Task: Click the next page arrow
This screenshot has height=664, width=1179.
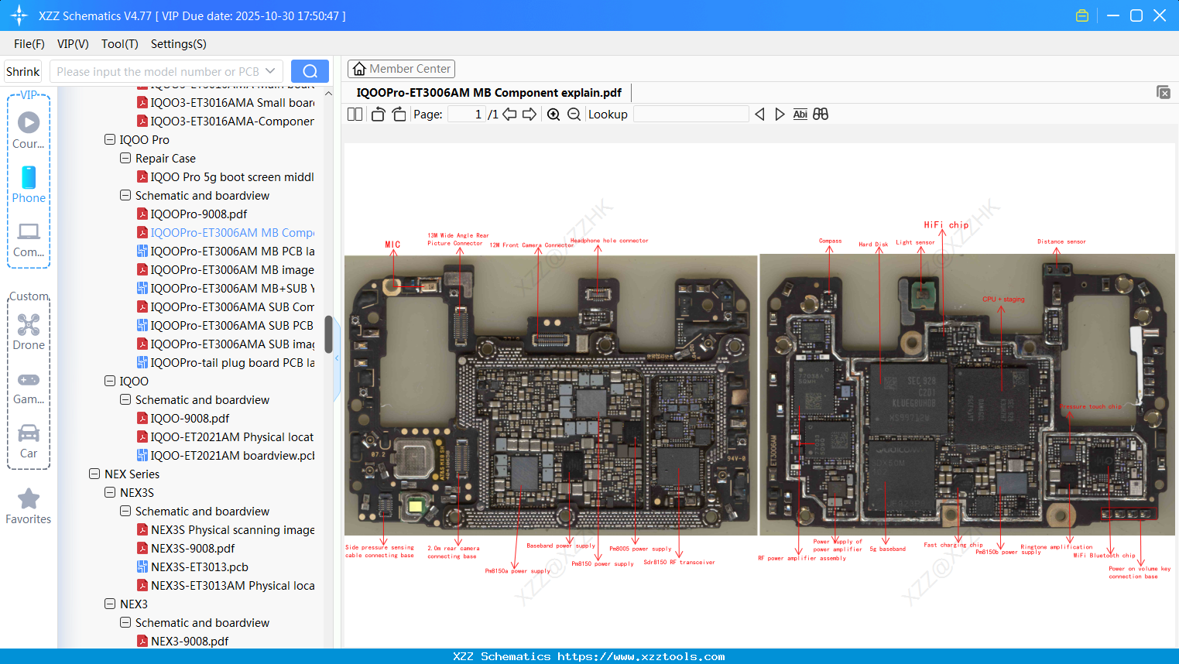Action: click(528, 114)
